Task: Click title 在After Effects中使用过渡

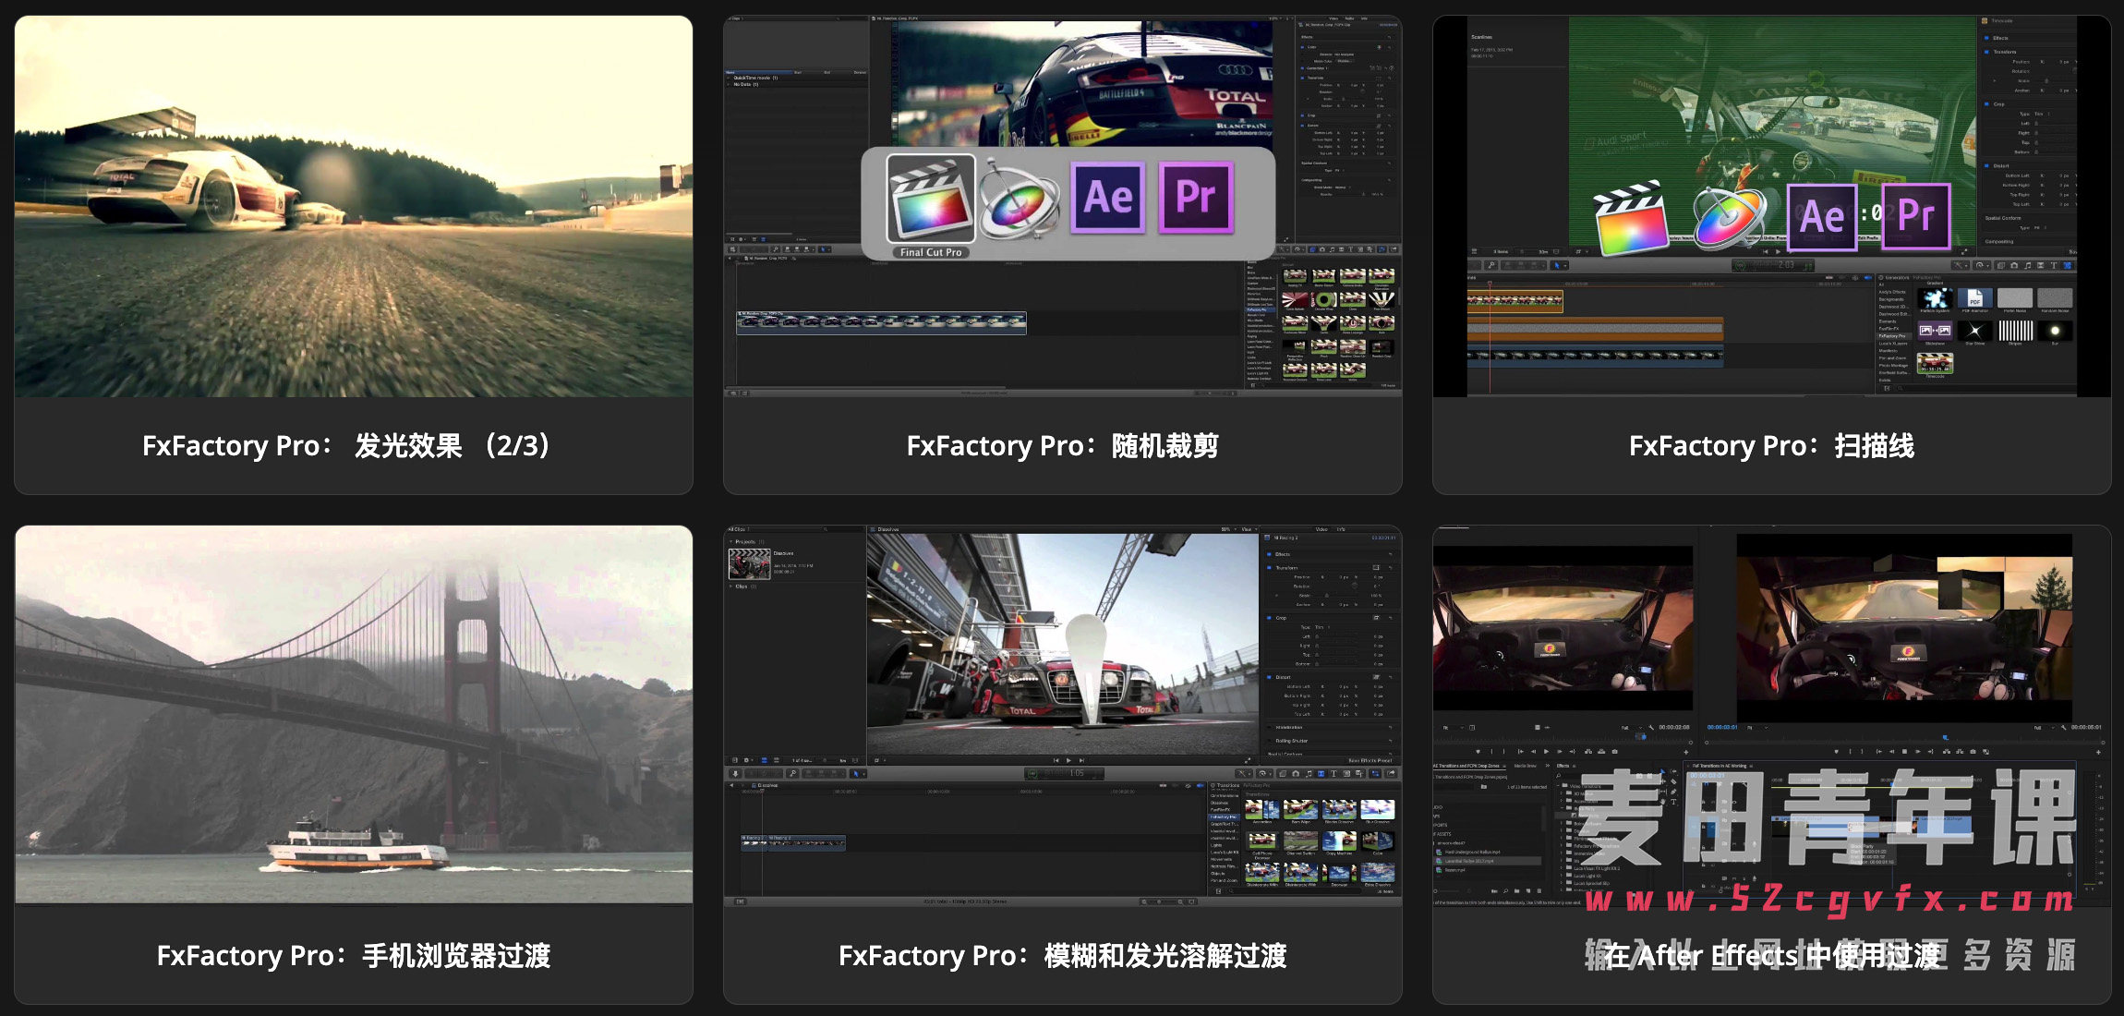Action: [1771, 955]
